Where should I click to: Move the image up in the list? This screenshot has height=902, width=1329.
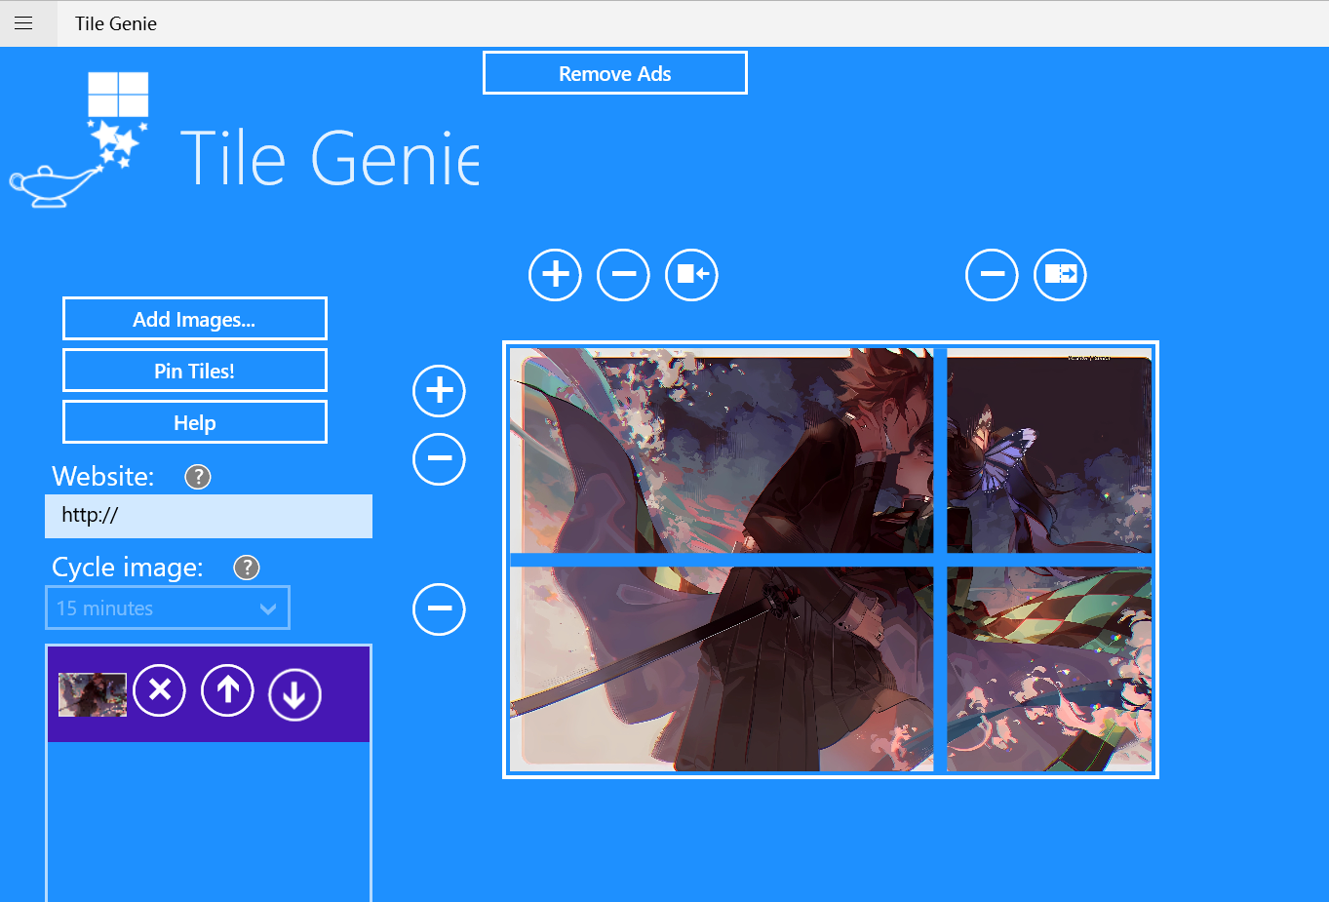(x=227, y=690)
